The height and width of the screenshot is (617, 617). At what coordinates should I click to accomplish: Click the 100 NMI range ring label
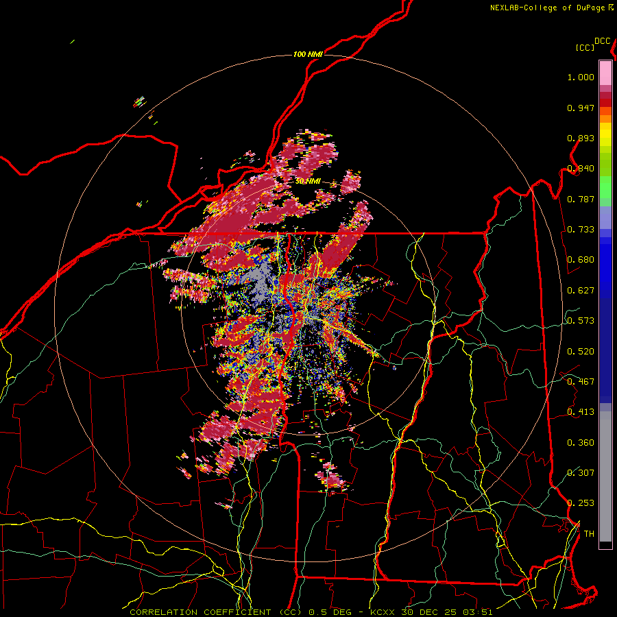[308, 54]
